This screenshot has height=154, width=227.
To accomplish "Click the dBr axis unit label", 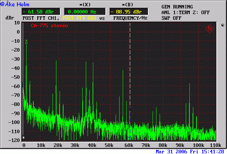I will 10,18.
